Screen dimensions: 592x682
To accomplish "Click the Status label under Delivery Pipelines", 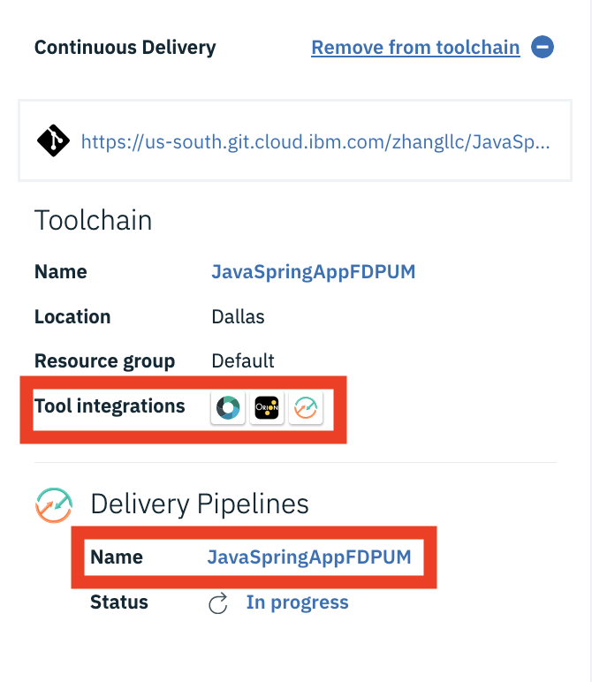I will [x=119, y=602].
